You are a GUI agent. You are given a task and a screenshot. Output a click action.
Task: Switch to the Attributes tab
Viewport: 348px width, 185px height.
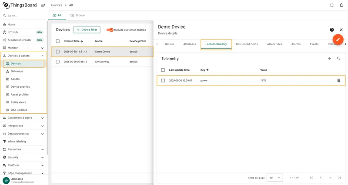pos(190,44)
